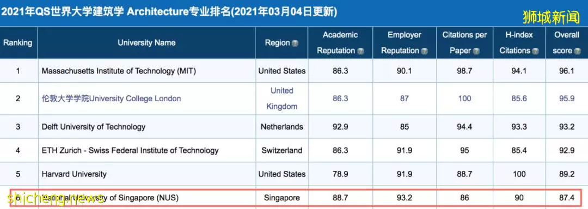The width and height of the screenshot is (588, 209).
Task: Click NUS overall score 87.4
Action: 567,198
